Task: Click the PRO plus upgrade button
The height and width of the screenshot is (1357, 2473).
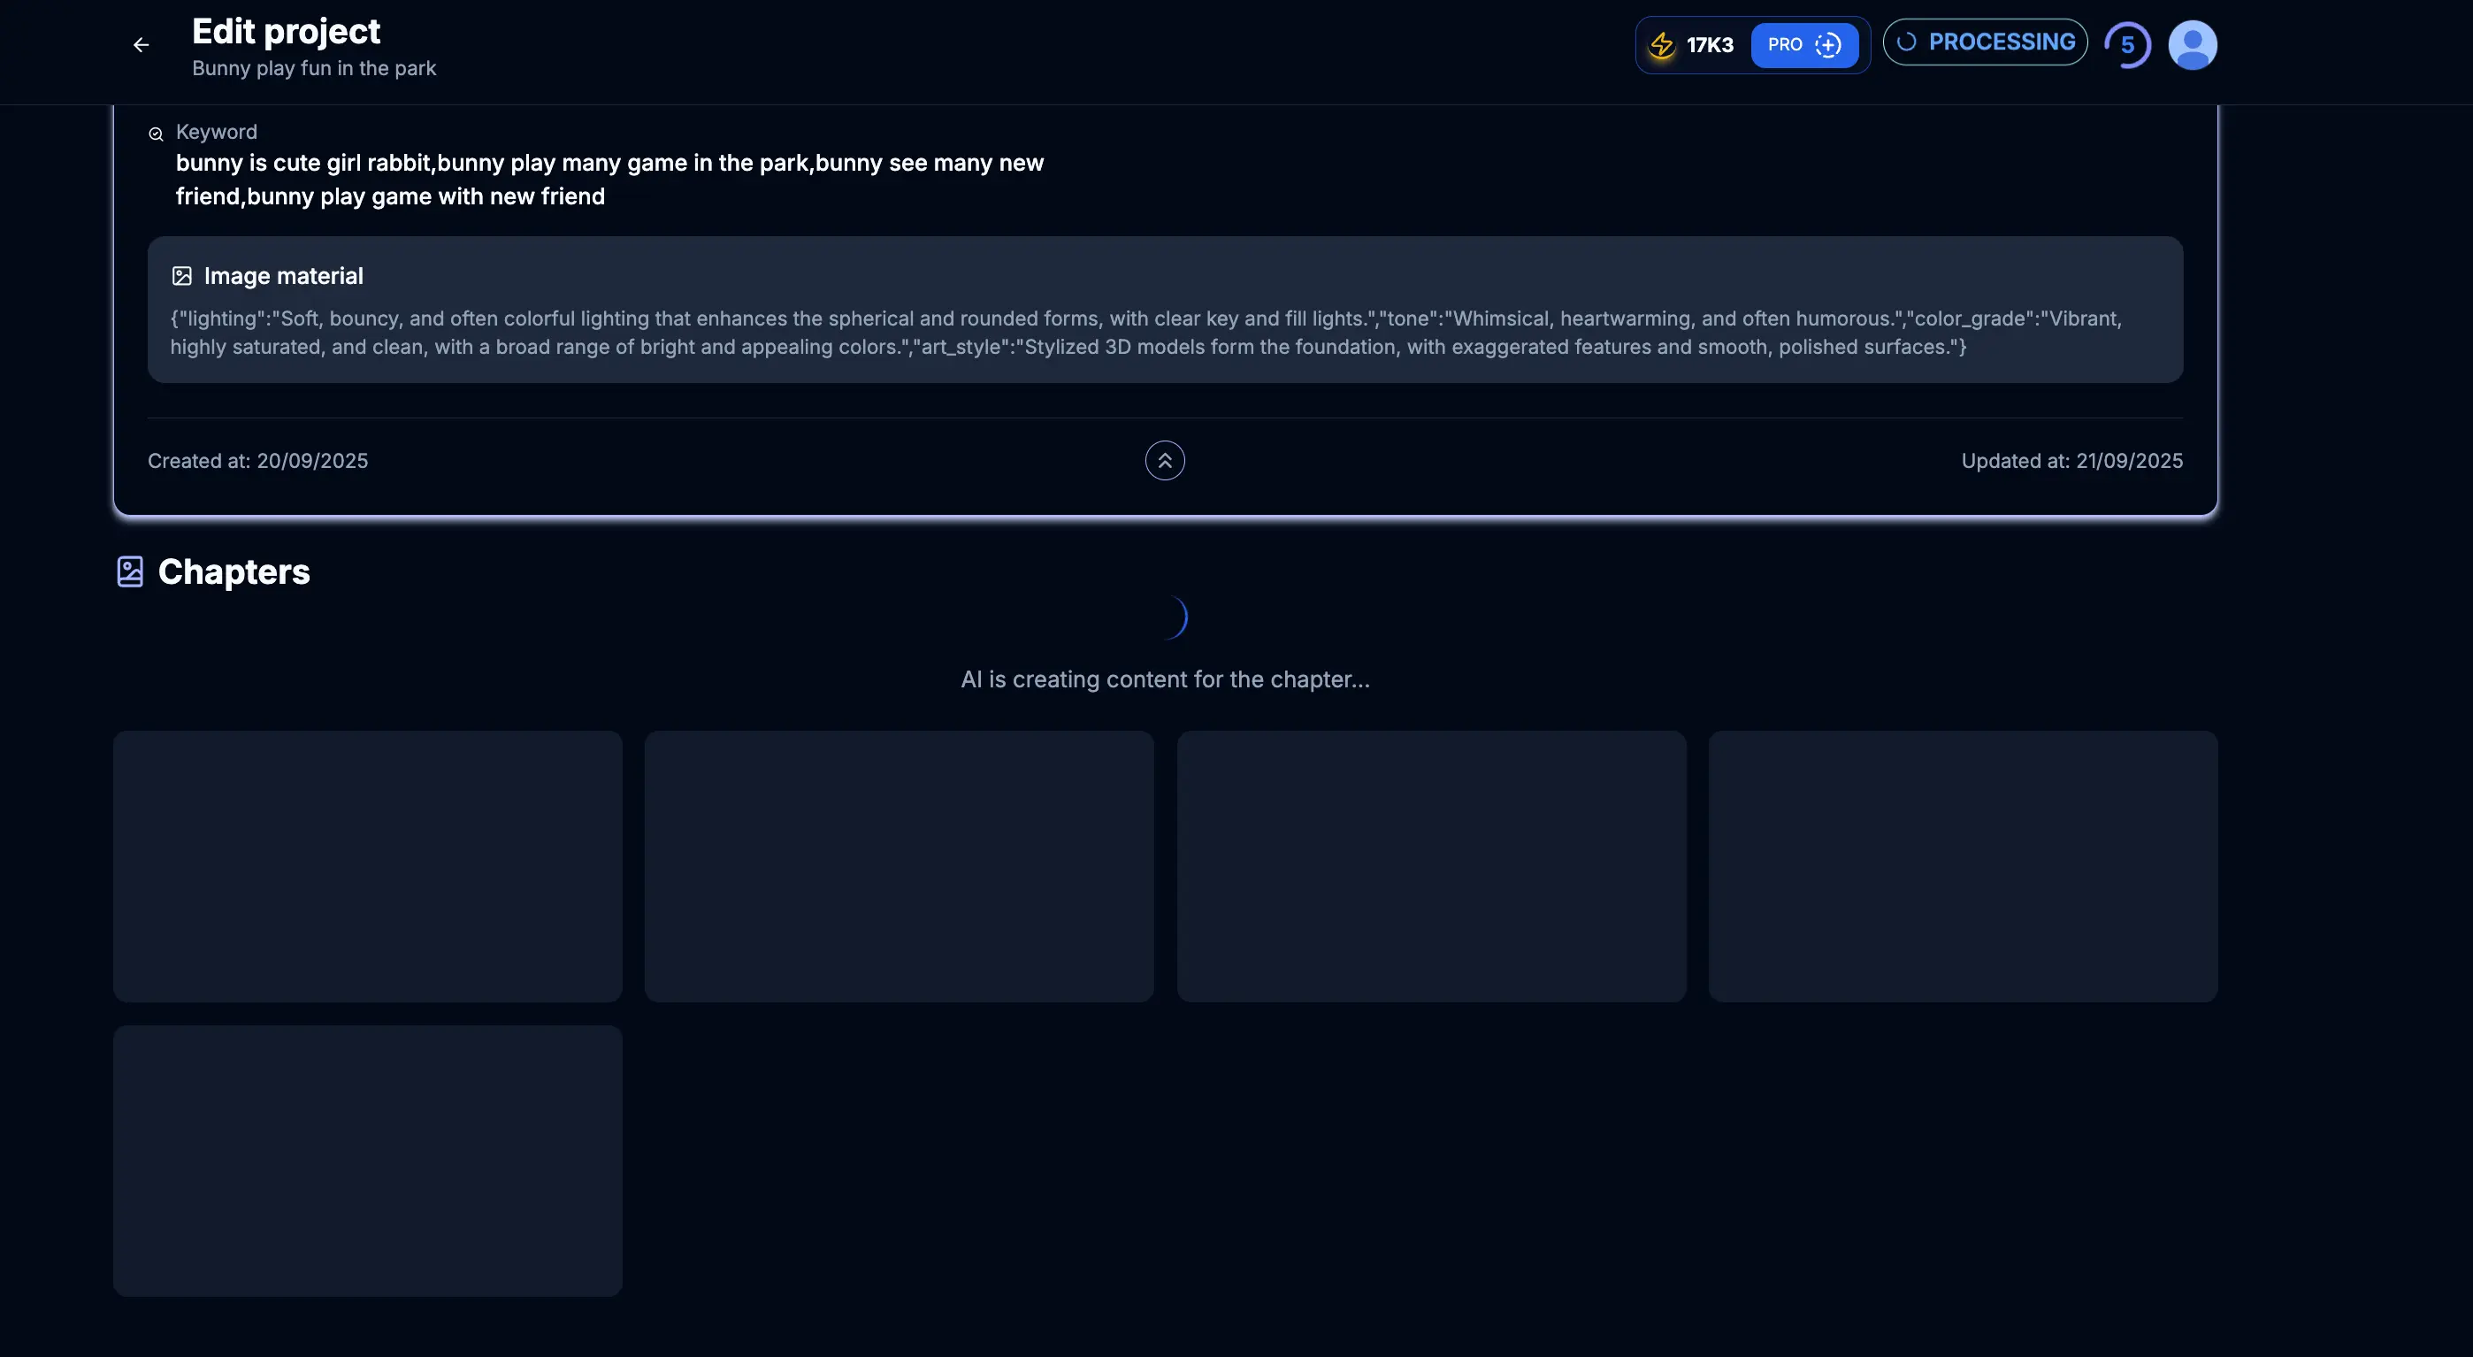Action: (x=1803, y=45)
